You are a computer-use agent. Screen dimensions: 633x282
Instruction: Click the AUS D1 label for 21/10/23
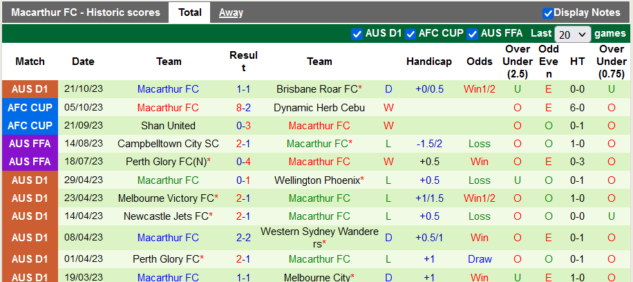pyautogui.click(x=30, y=89)
